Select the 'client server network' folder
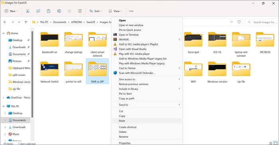The width and height of the screenshot is (279, 145). point(98,44)
